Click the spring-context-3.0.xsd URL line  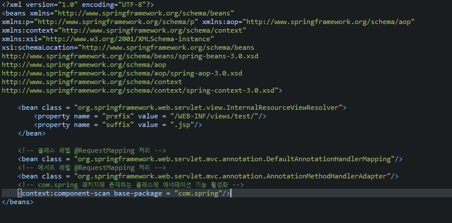tap(142, 91)
